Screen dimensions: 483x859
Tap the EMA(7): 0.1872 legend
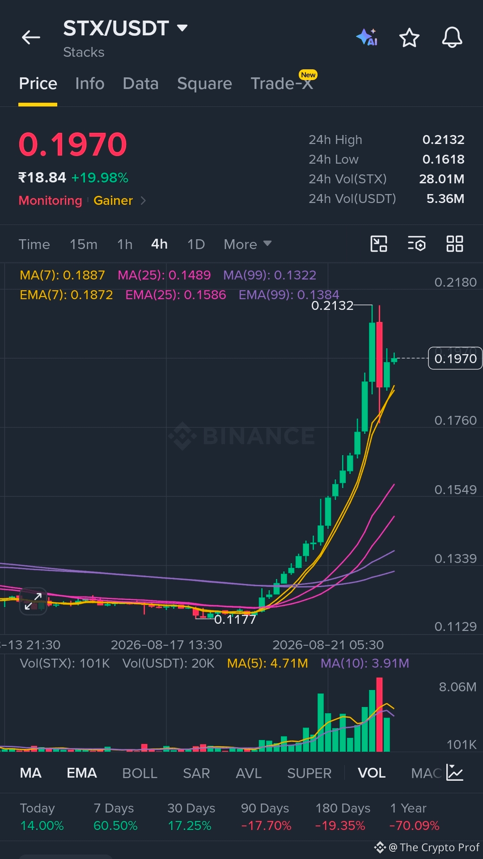pyautogui.click(x=66, y=295)
